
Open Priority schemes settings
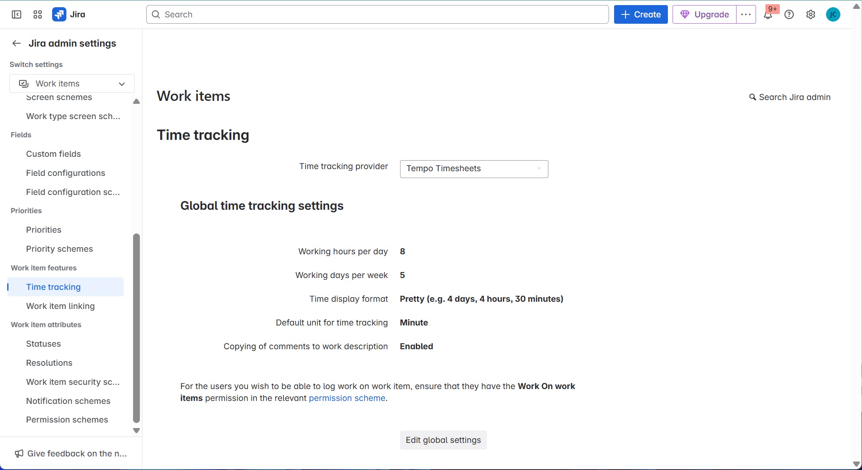pos(59,249)
